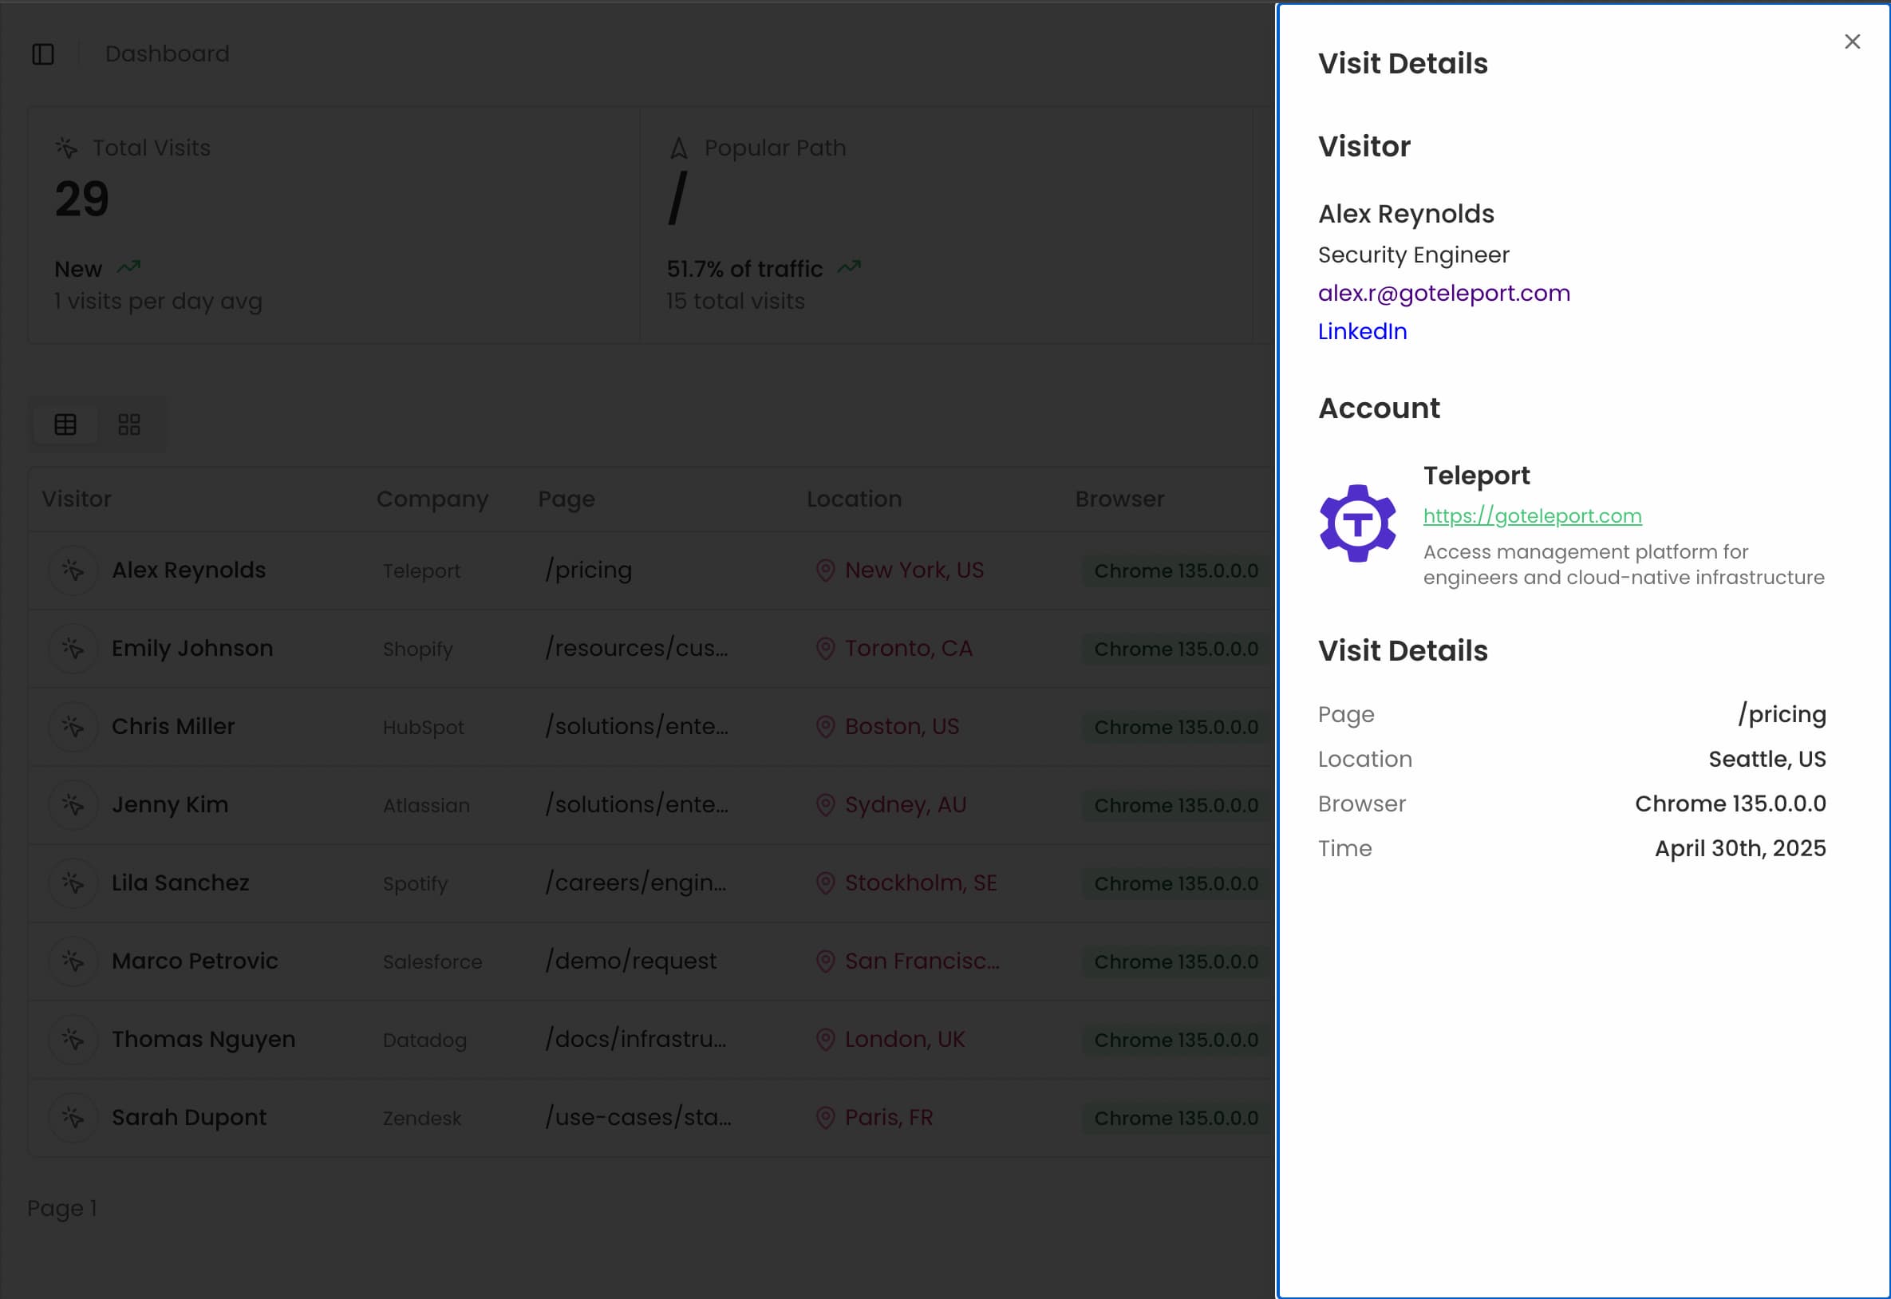Select the Chris Miller visitor name
Image resolution: width=1891 pixels, height=1299 pixels.
point(173,727)
